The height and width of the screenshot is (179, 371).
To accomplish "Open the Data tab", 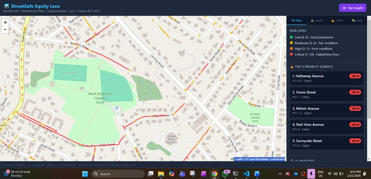I will point(357,20).
